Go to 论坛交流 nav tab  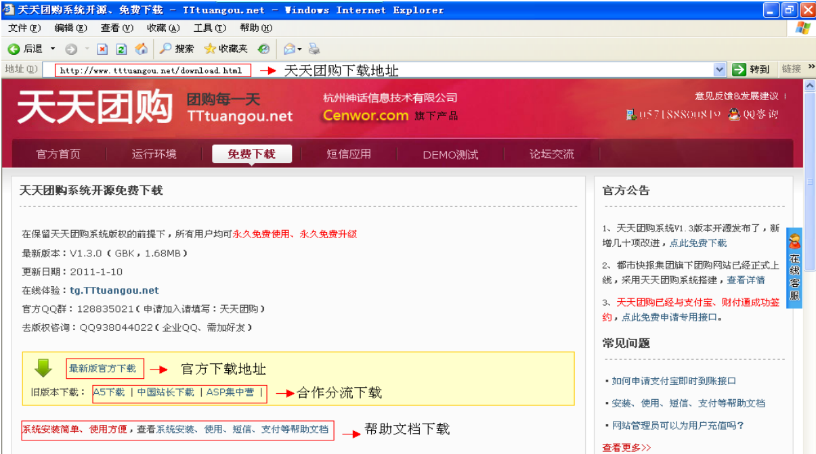pyautogui.click(x=552, y=154)
